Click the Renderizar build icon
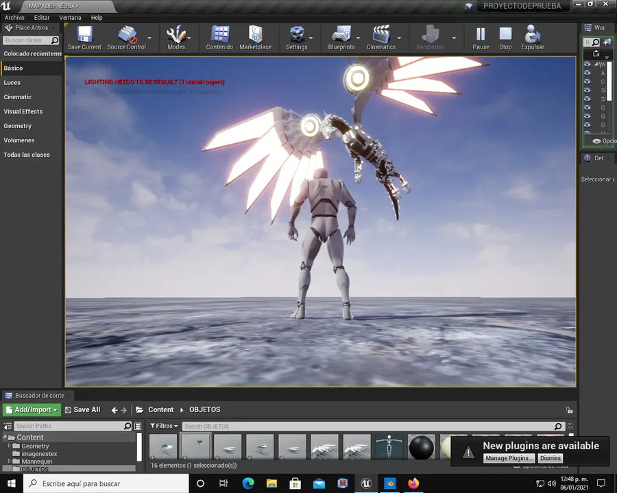The width and height of the screenshot is (617, 493). click(x=430, y=34)
